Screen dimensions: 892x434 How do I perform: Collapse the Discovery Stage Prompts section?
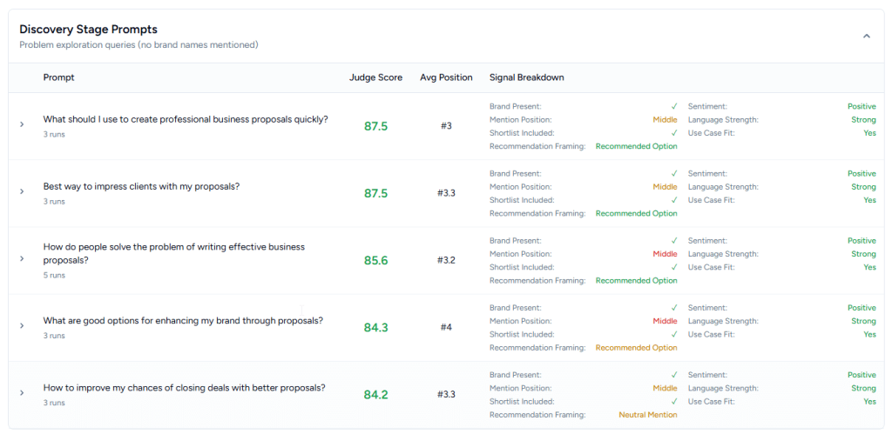click(867, 36)
